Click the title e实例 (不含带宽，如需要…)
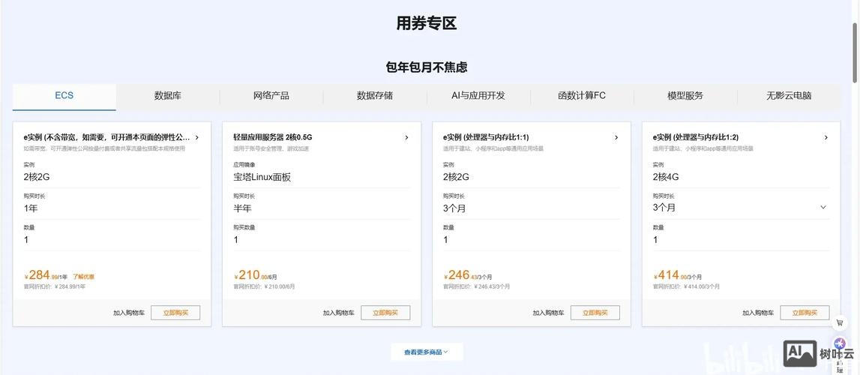 coord(106,137)
